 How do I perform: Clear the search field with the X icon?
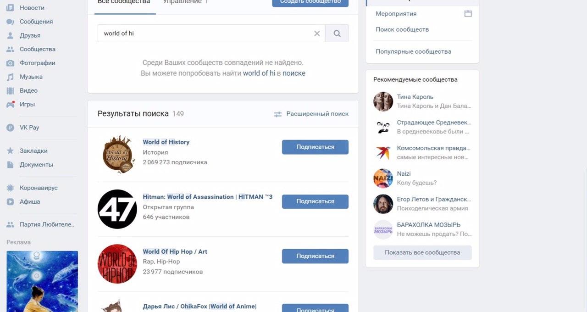(317, 33)
